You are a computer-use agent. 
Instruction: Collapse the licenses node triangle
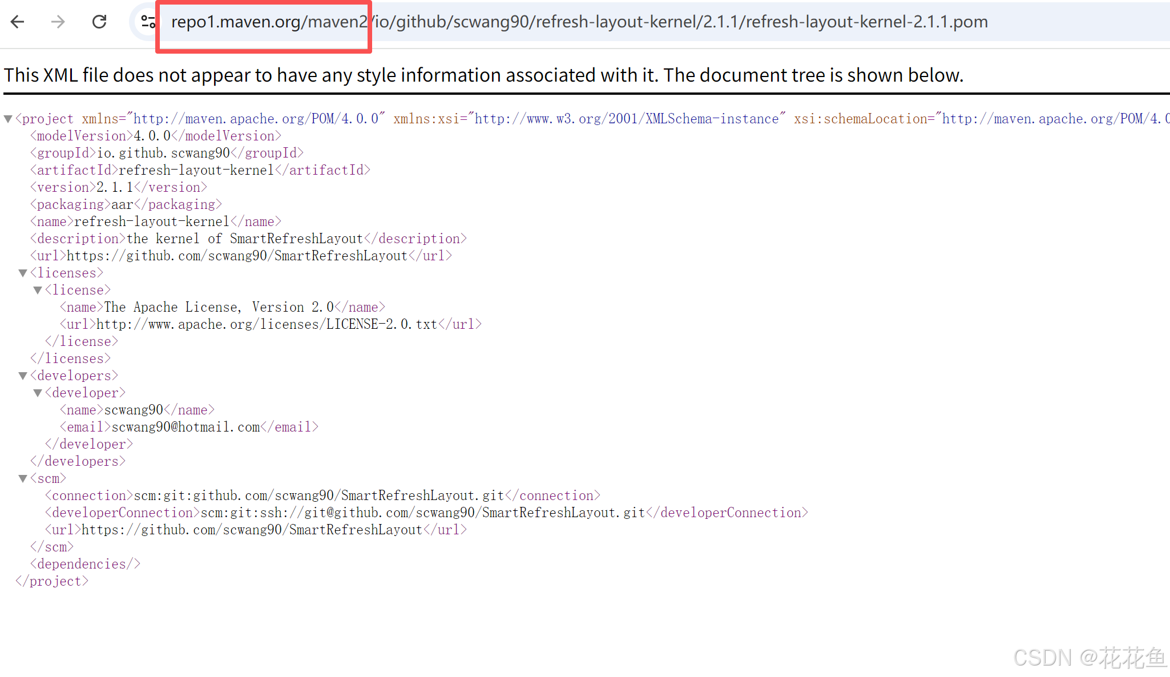coord(23,273)
